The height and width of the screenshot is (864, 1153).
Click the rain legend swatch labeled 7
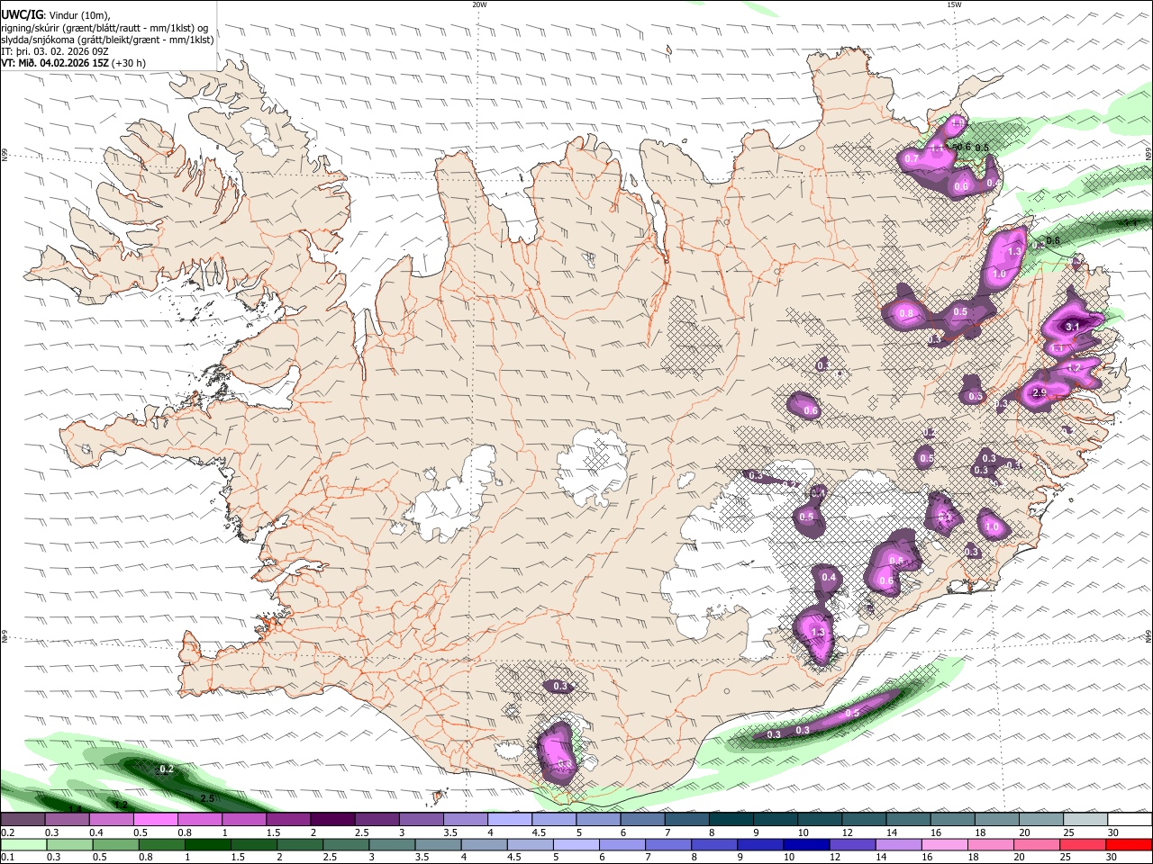[x=668, y=845]
